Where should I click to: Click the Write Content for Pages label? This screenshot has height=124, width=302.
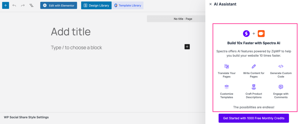[254, 75]
